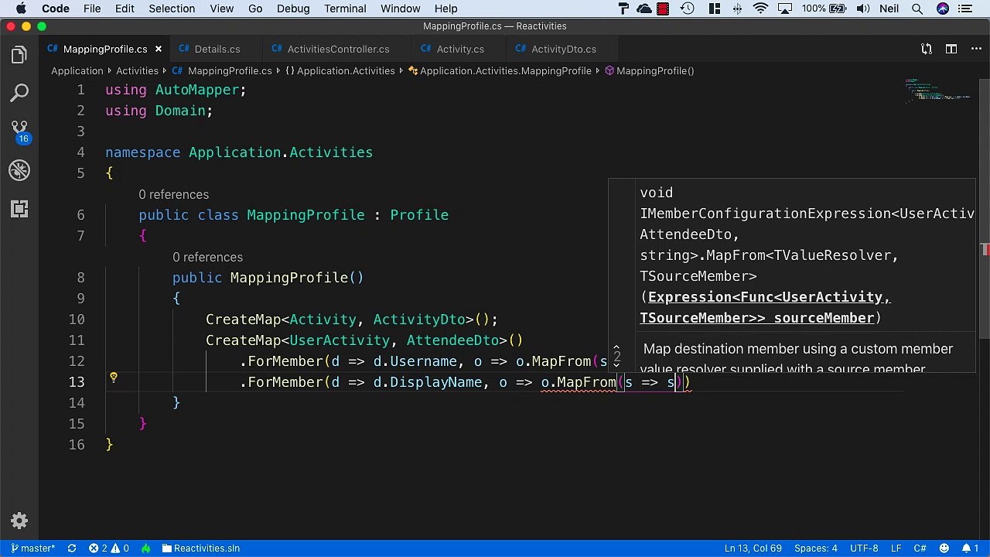Image resolution: width=990 pixels, height=557 pixels.
Task: Click line number 13 in gutter
Action: click(x=77, y=381)
